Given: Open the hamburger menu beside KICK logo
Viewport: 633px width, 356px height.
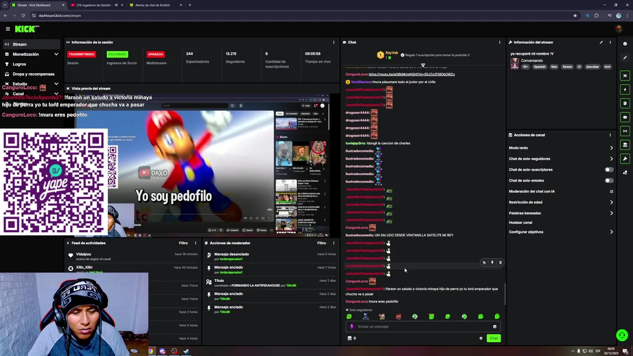Looking at the screenshot, I should (x=7, y=29).
